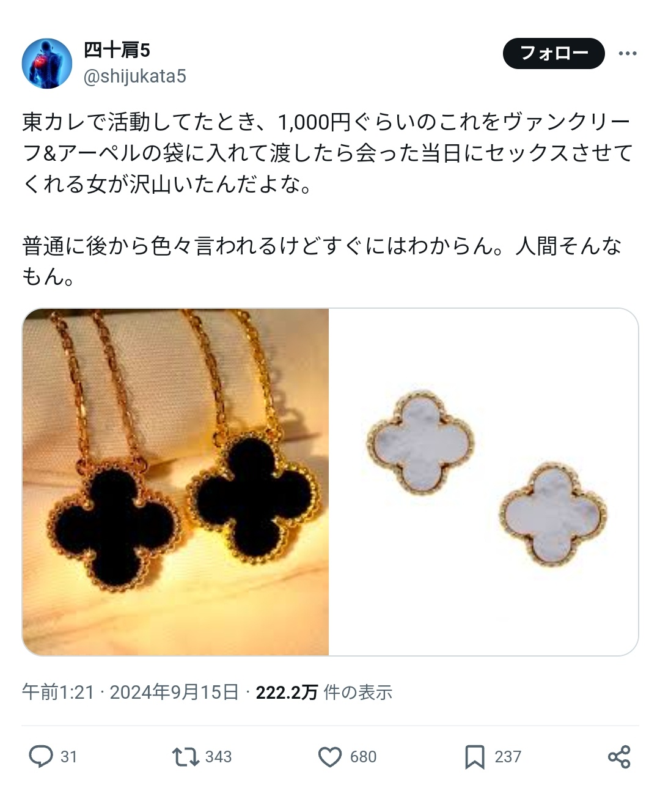Click the 2024年9月15日 date link
Screen dimensions: 660x788
coord(174,692)
